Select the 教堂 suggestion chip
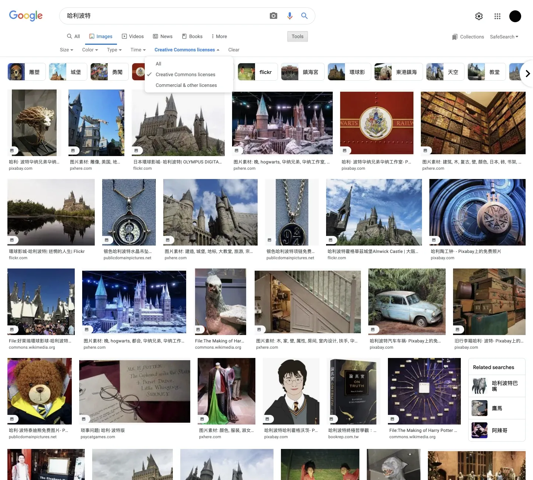Image resolution: width=533 pixels, height=480 pixels. click(487, 72)
